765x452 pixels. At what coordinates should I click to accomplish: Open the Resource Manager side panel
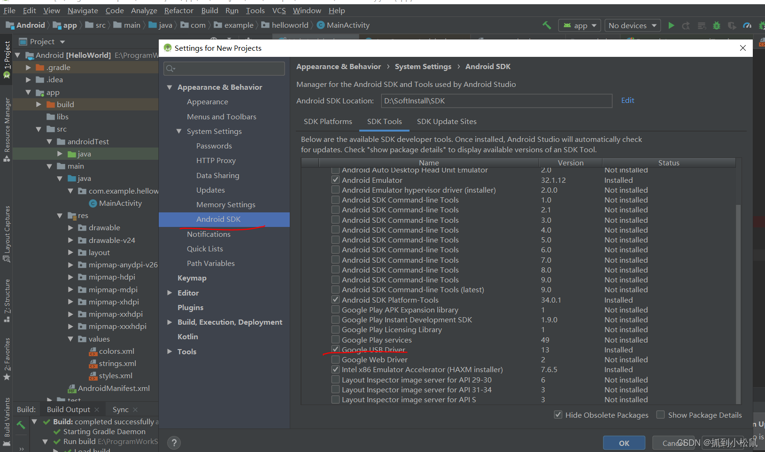coord(7,129)
